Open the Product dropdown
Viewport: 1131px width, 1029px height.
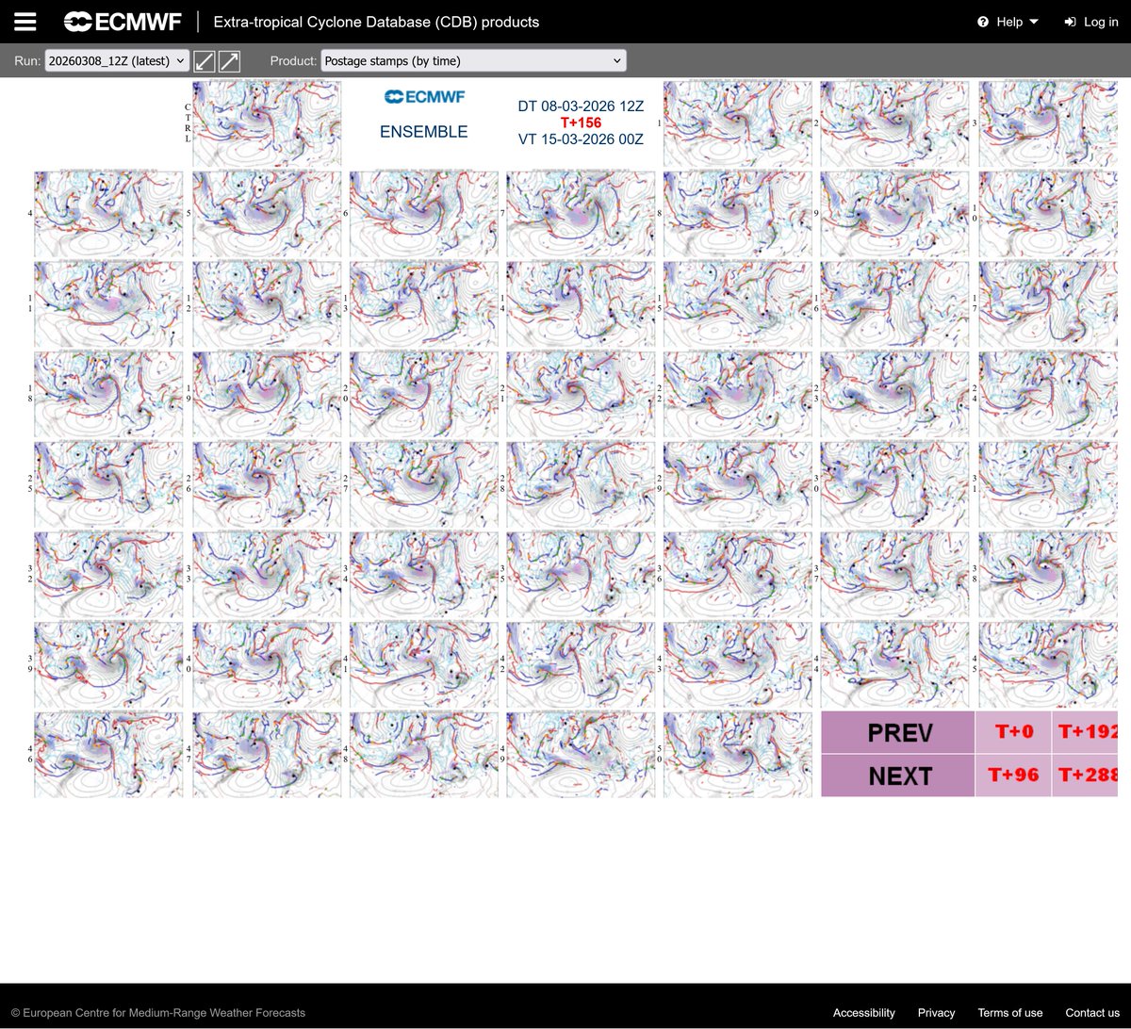[x=473, y=60]
